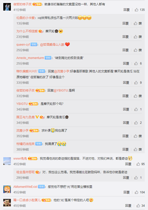The image size is (148, 210).
Task: Reply to 柑橘奶油泡芙's comment
Action: [126, 149]
